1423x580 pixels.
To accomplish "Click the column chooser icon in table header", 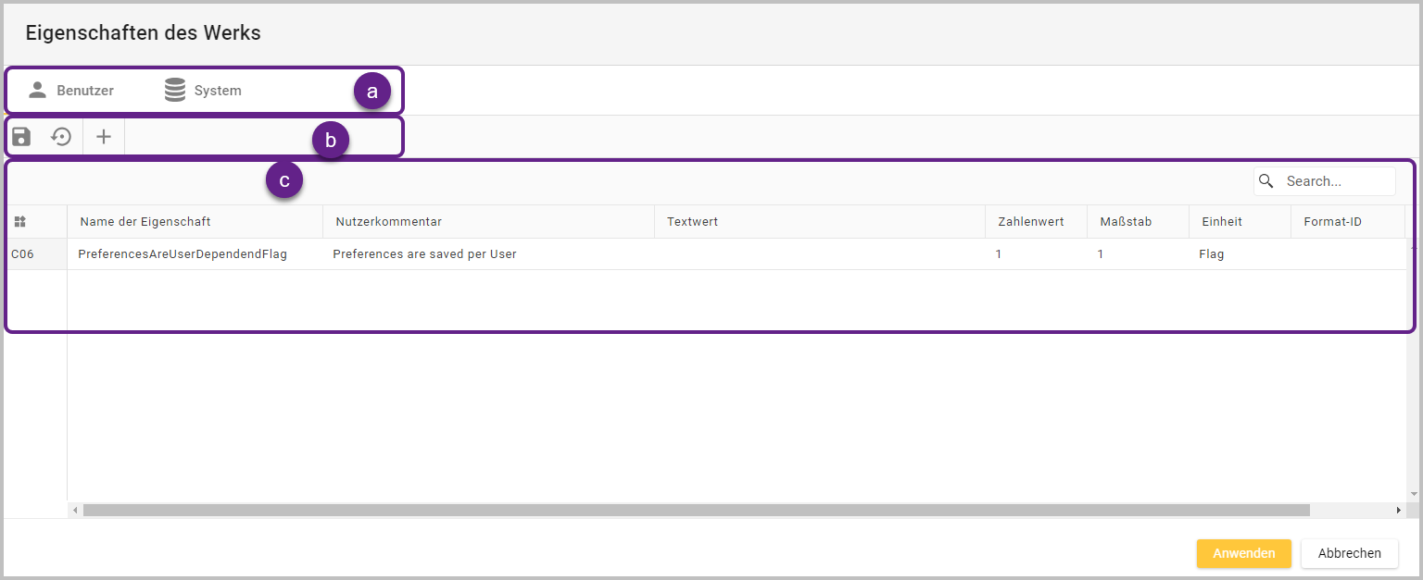I will click(20, 222).
